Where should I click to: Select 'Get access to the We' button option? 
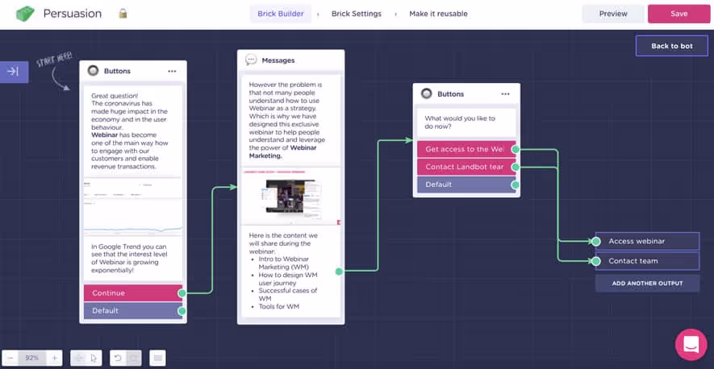click(x=466, y=149)
